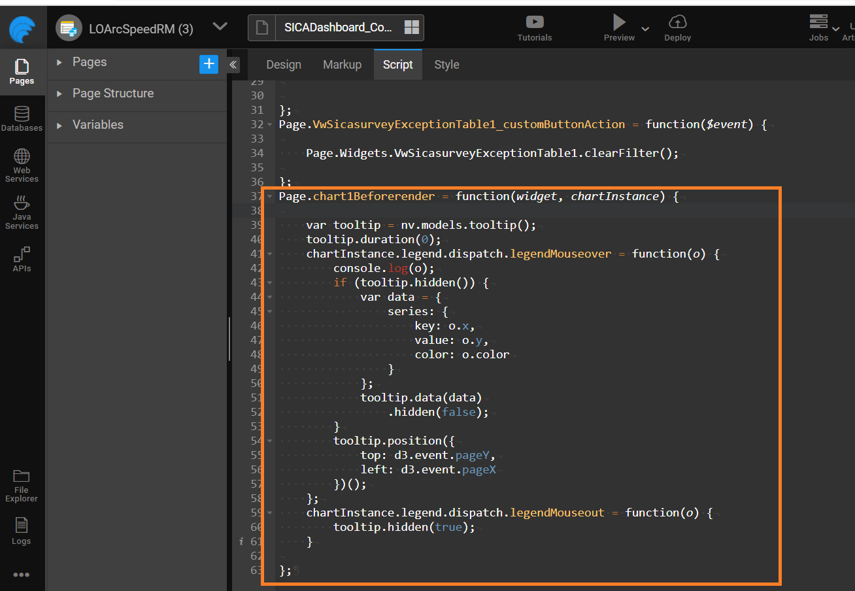Switch to the Markup tab

pos(342,65)
